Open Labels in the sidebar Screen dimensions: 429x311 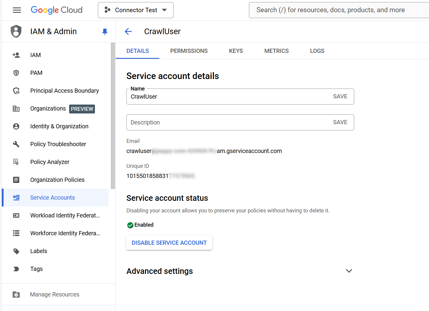coord(55,251)
